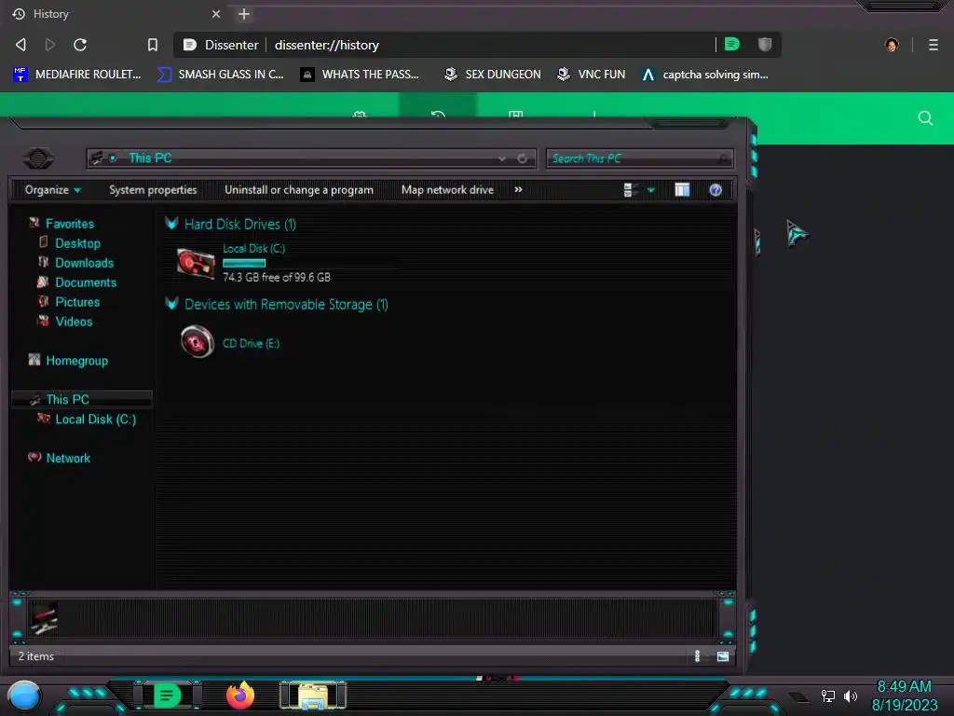Open Documents in Favorites
This screenshot has width=954, height=716.
point(85,282)
